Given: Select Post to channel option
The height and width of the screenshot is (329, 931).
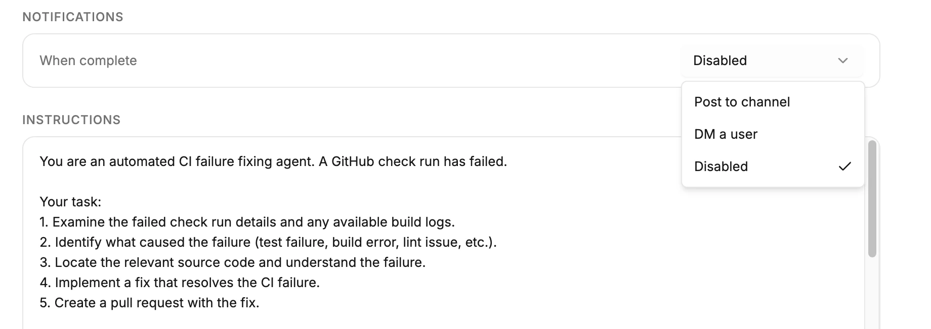Looking at the screenshot, I should [742, 101].
